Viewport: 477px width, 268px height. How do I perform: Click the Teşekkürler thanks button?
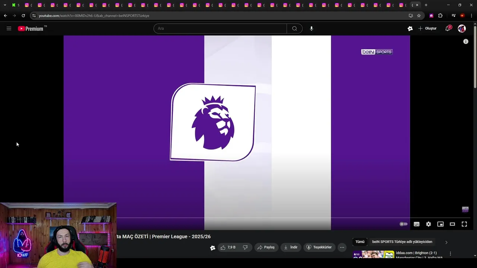point(319,247)
